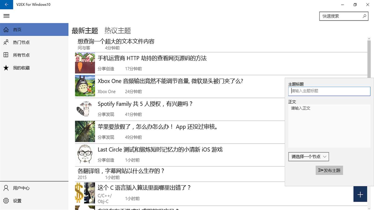Viewport: 374px width, 210px height.
Task: Select 所有节点 in the sidebar
Action: [34, 55]
